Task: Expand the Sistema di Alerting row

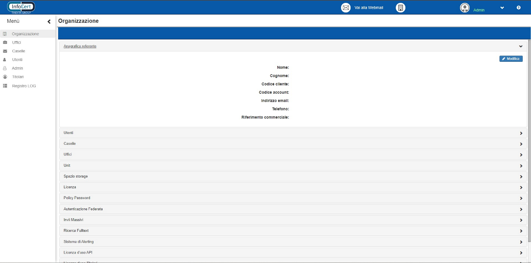Action: [521, 242]
